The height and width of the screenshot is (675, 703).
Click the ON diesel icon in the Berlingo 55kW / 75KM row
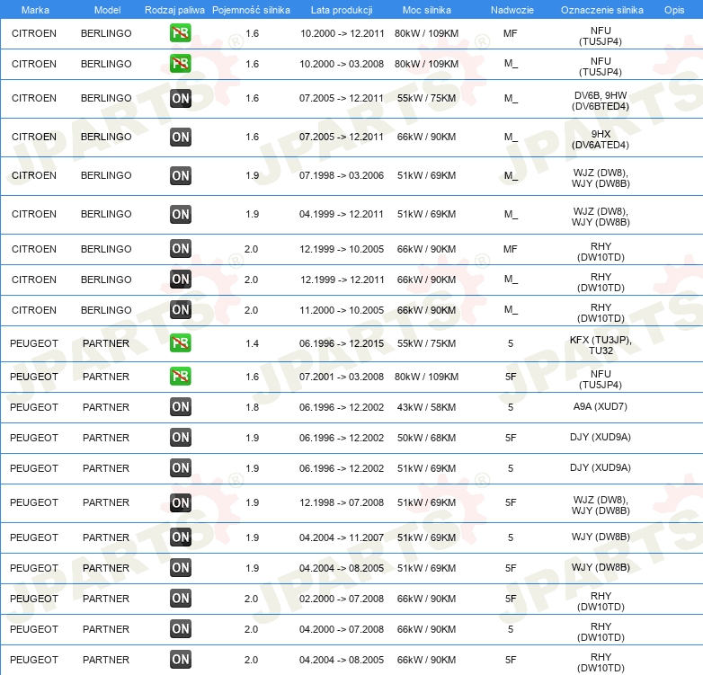coord(180,99)
